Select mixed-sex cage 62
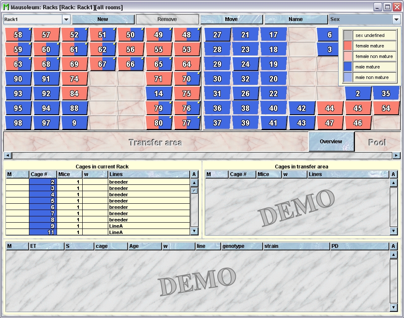This screenshot has width=404, height=318. (102, 50)
